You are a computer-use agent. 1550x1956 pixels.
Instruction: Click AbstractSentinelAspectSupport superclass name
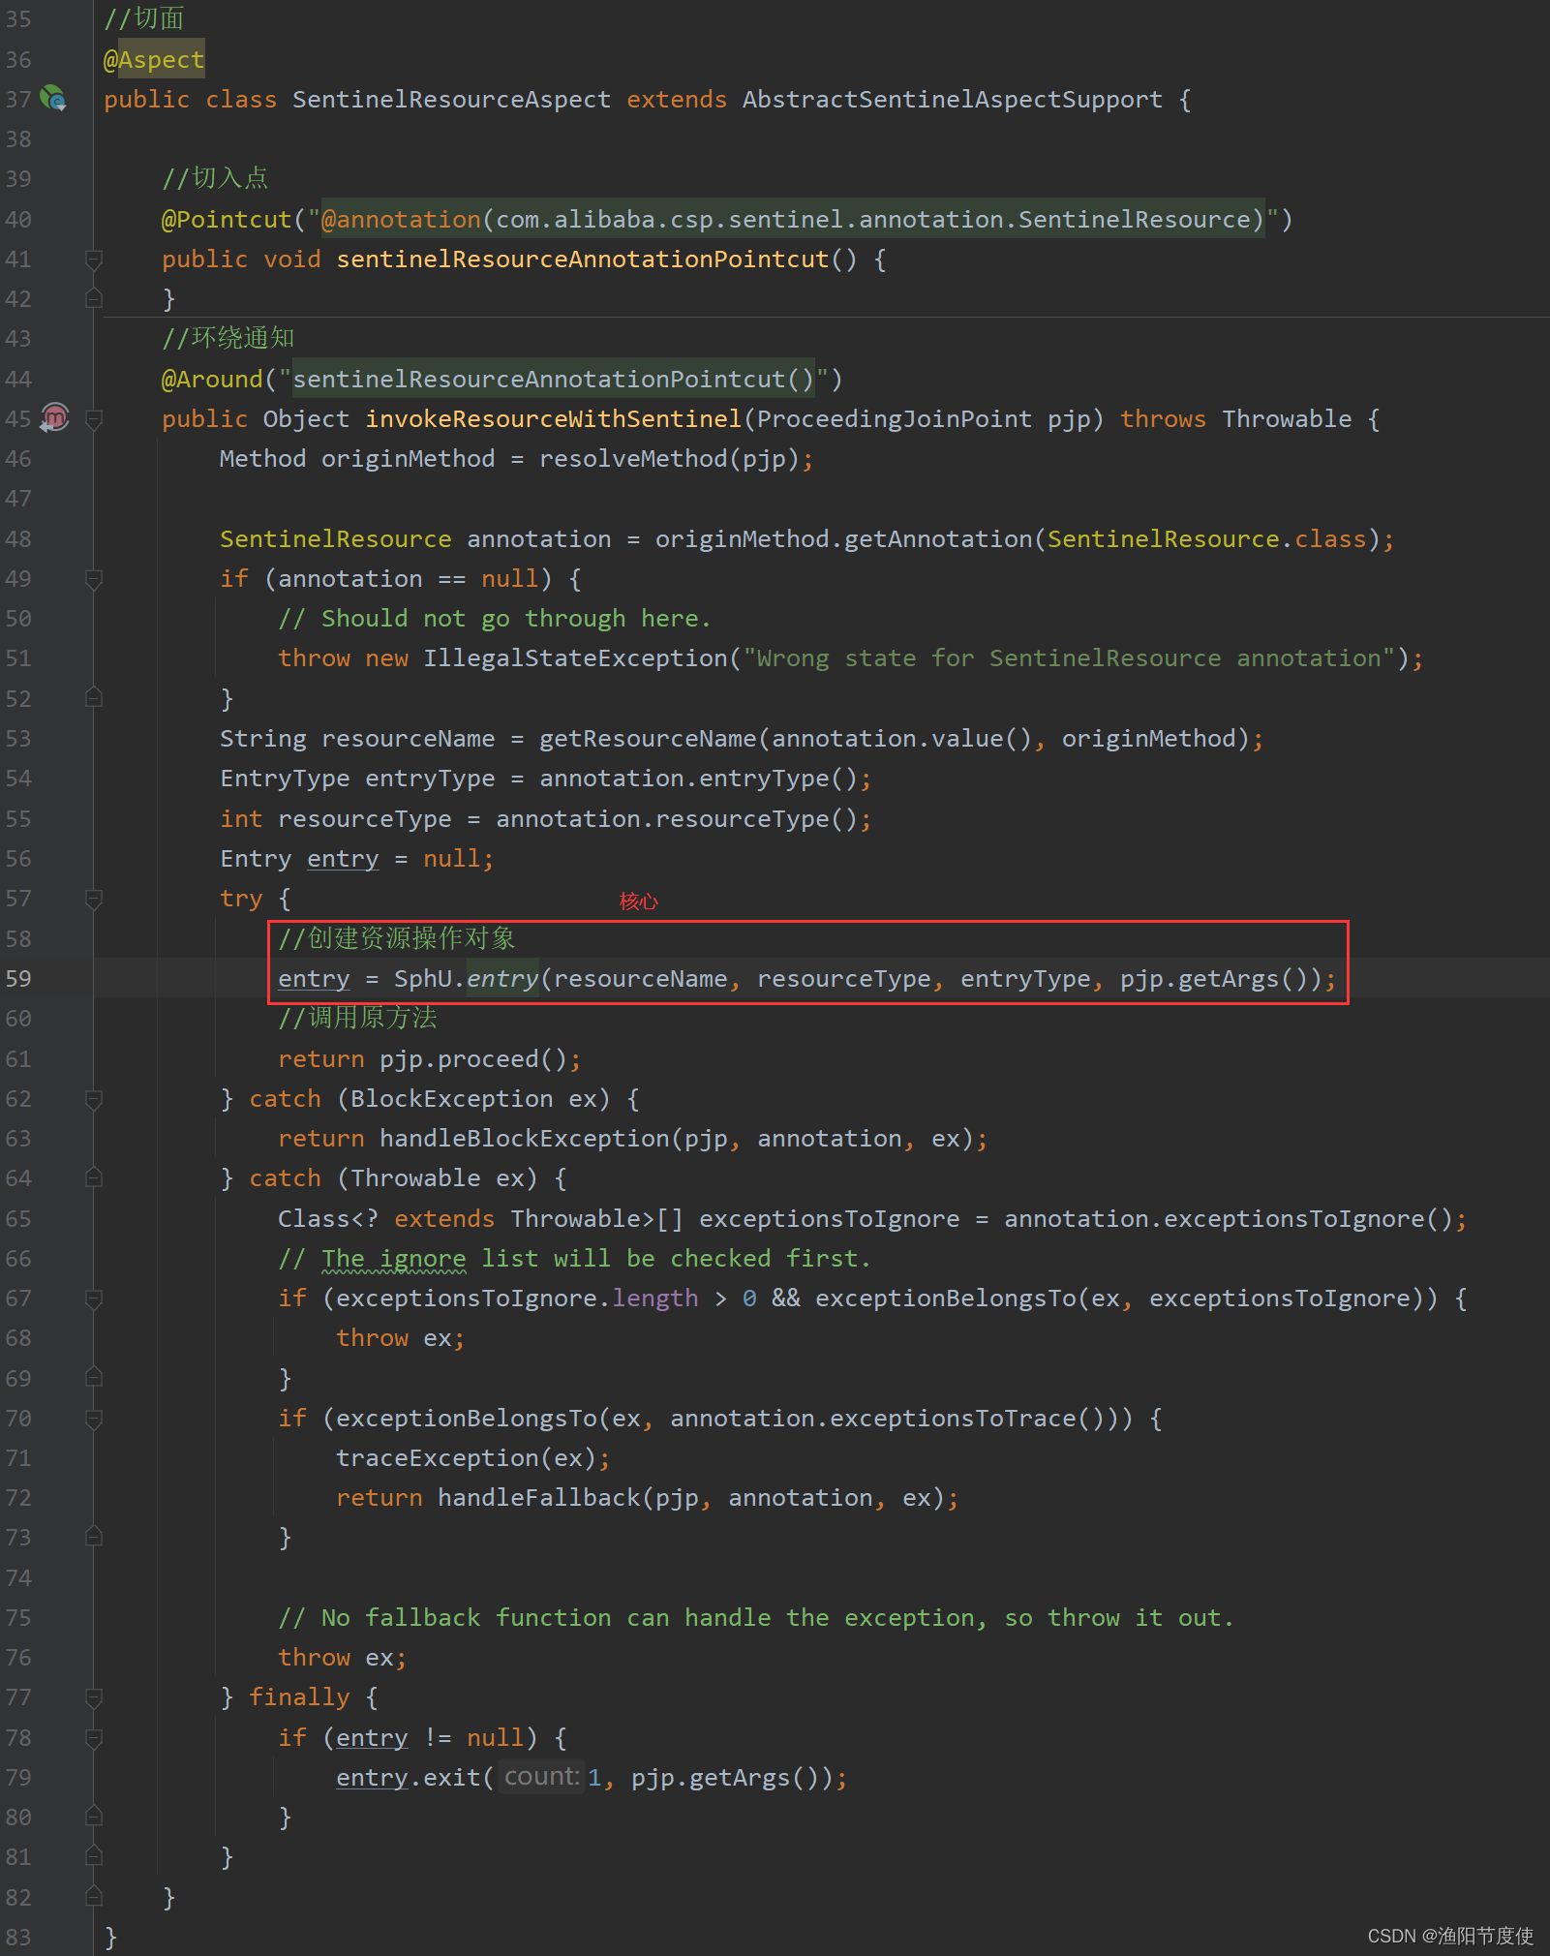click(952, 100)
